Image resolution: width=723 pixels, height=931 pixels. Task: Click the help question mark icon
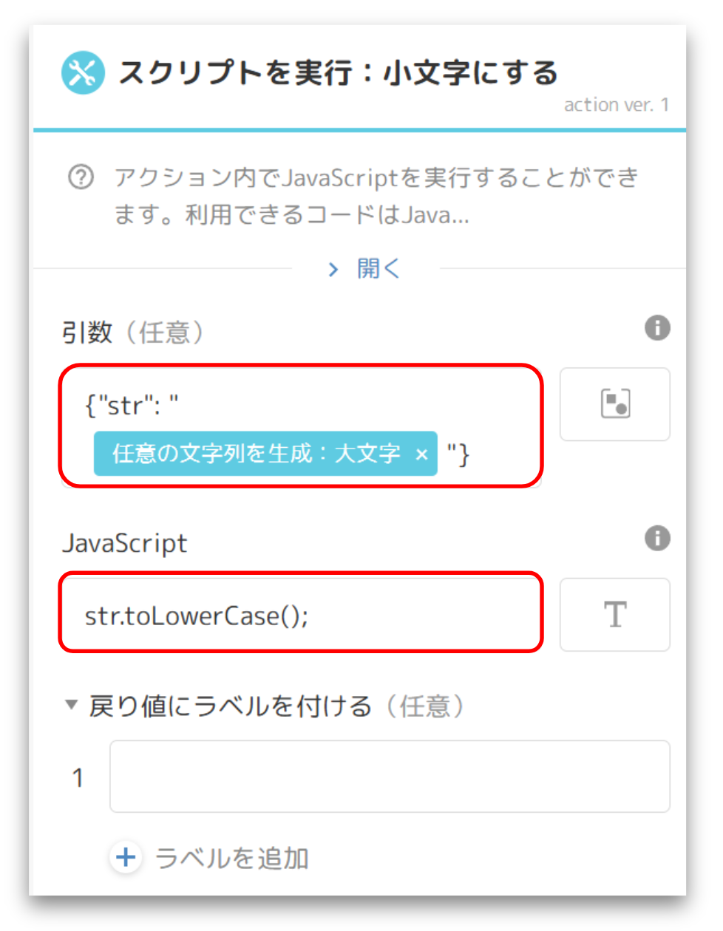point(81,177)
